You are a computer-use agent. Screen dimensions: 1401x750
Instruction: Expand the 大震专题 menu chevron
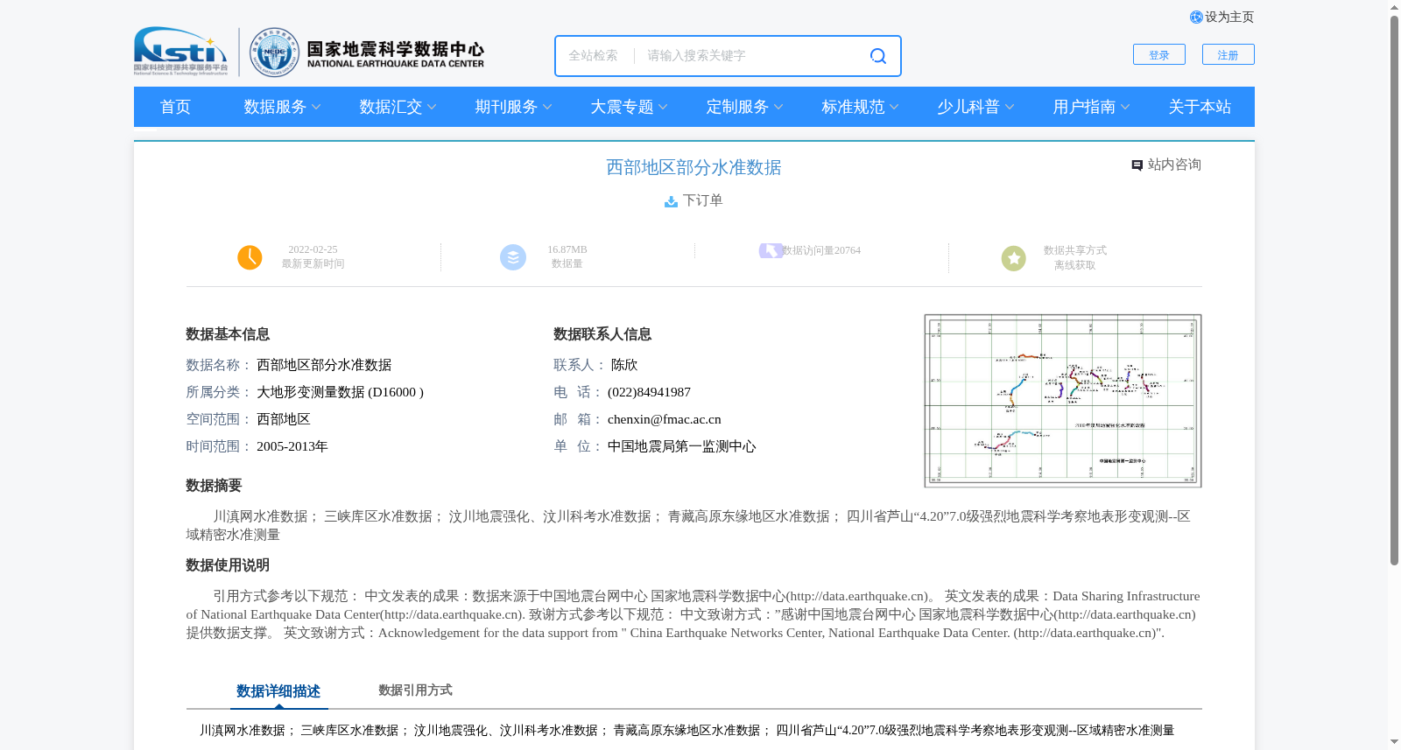663,107
